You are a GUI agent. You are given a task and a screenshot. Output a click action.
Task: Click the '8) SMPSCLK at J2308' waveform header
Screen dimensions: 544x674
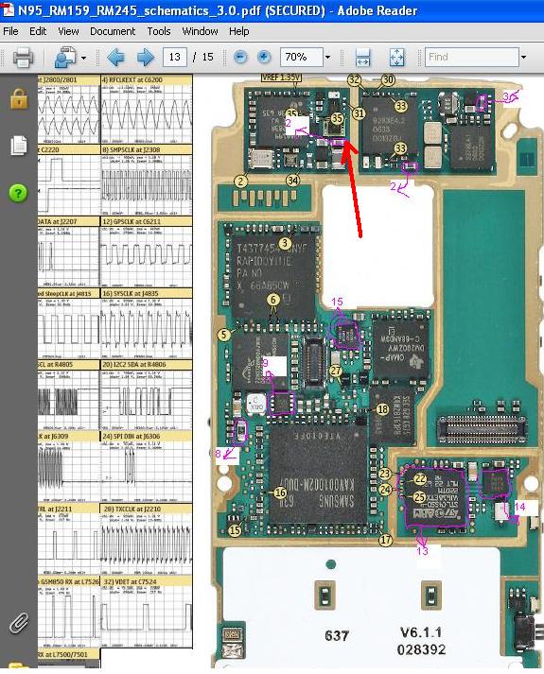pyautogui.click(x=147, y=149)
